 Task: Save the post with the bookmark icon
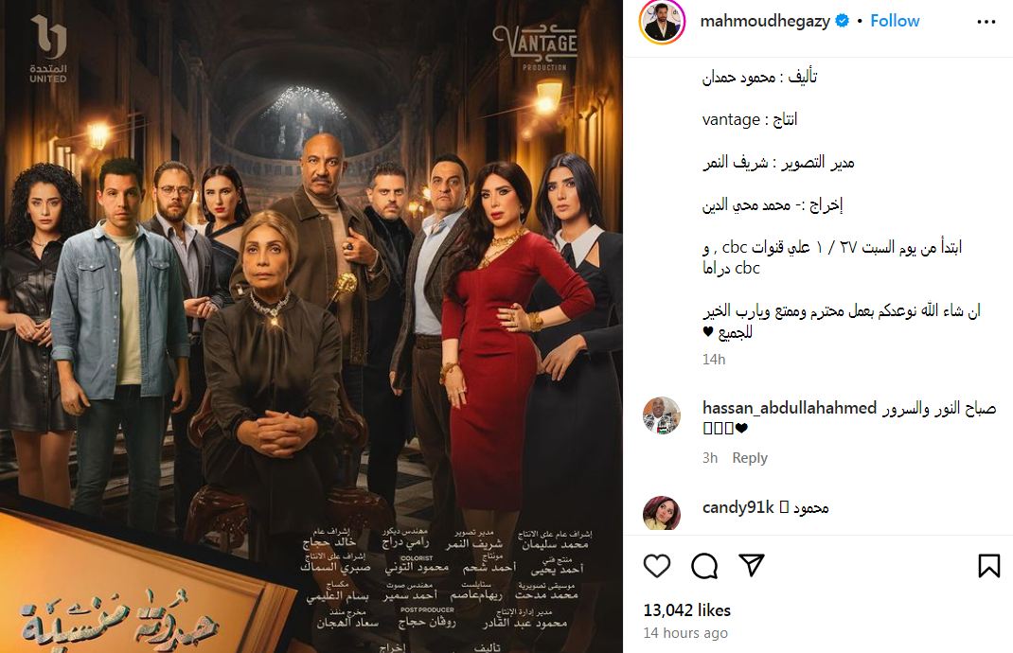point(989,566)
